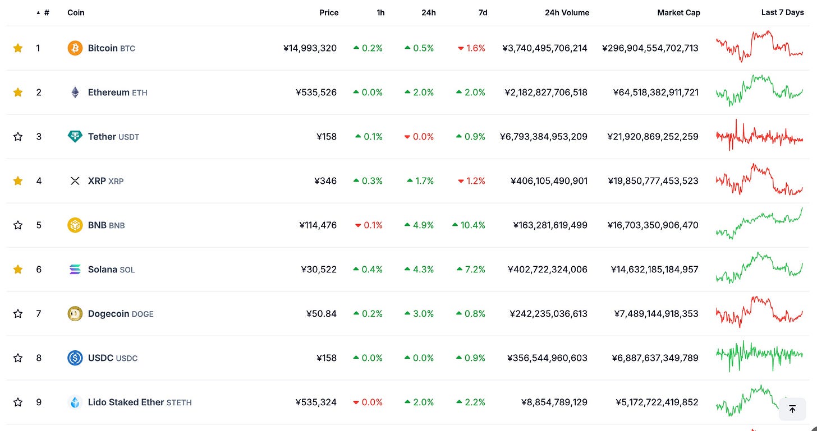Unfavorite Bitcoin using its gold star

click(x=18, y=48)
